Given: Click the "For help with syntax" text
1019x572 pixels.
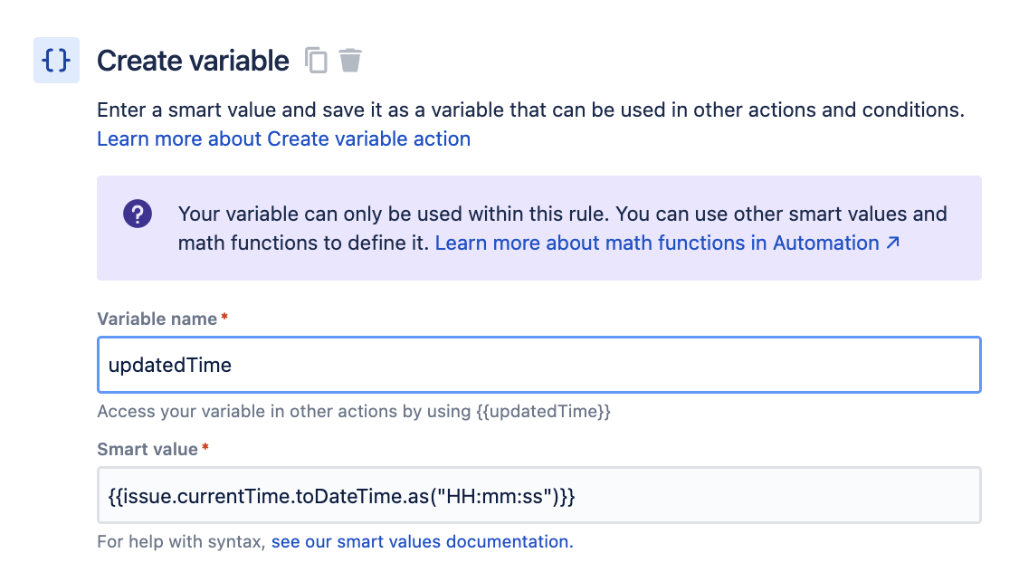Looking at the screenshot, I should tap(181, 541).
